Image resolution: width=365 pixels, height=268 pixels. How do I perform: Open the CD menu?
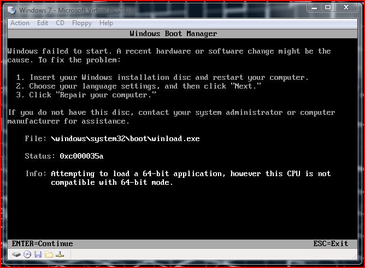tap(60, 23)
